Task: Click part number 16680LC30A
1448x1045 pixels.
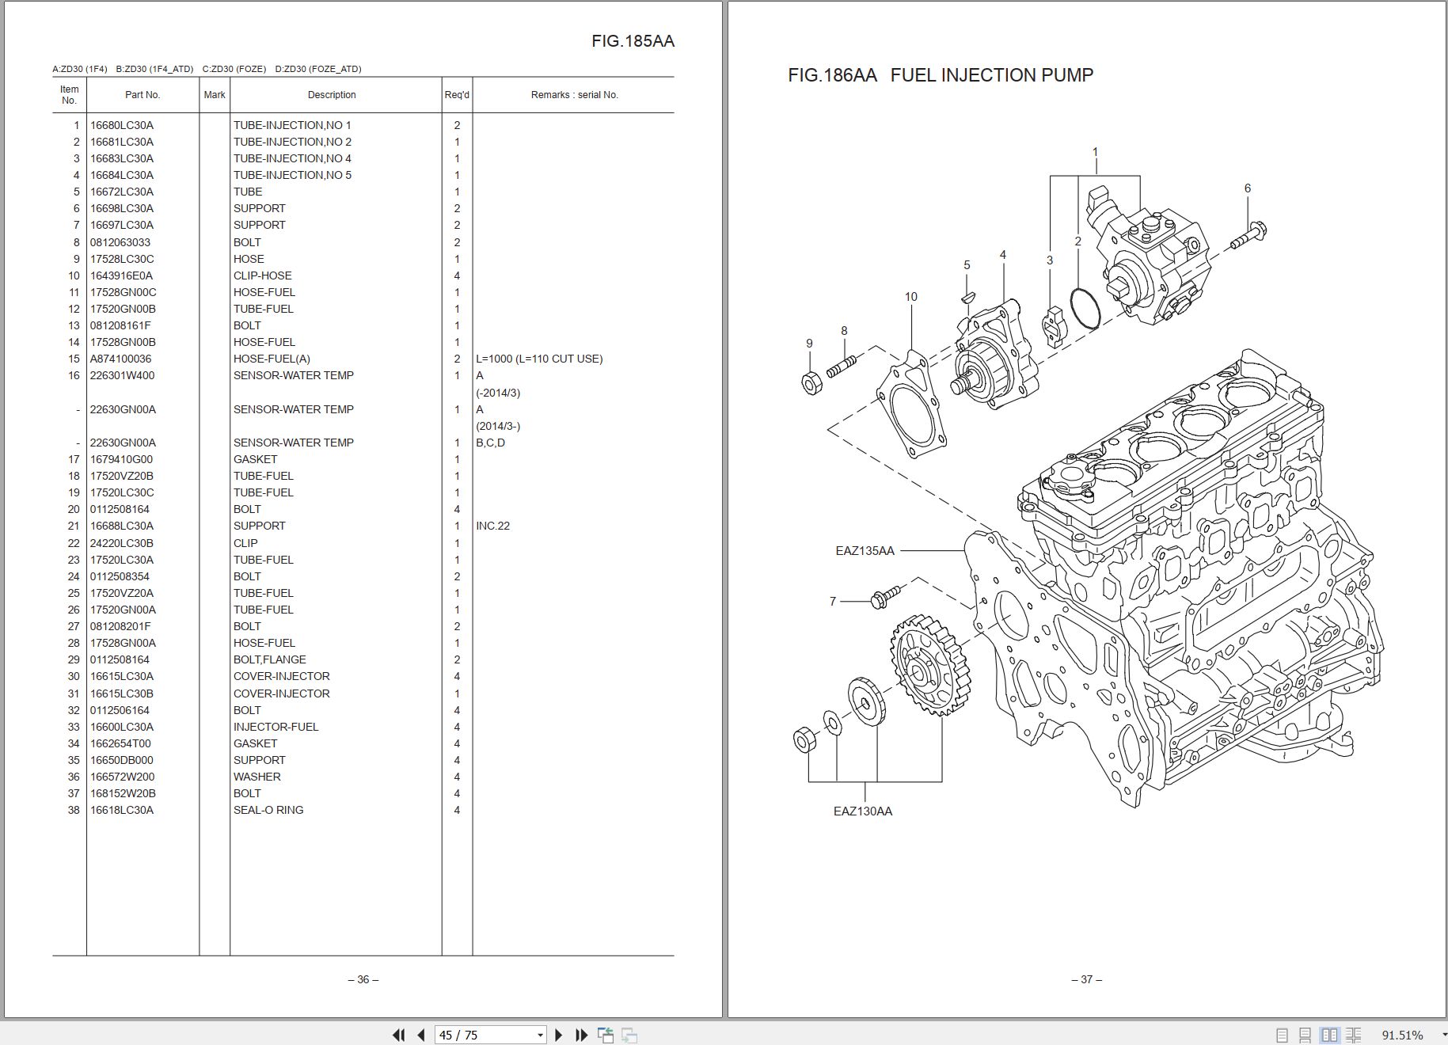Action: [122, 125]
